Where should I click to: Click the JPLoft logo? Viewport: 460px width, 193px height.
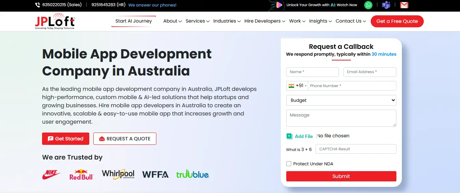pos(55,21)
